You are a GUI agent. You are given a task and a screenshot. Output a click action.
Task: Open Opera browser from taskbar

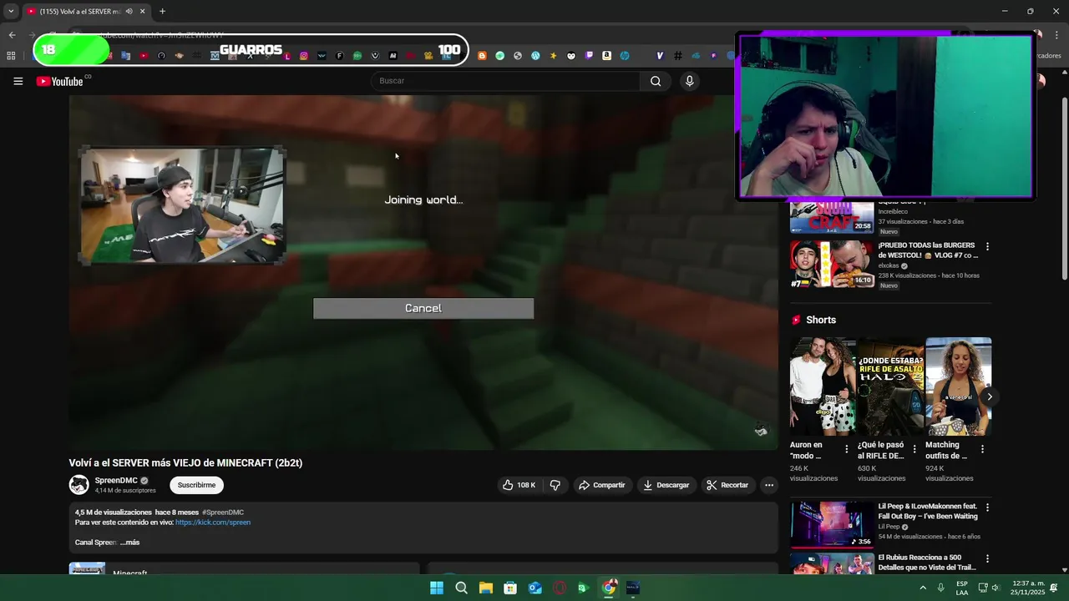click(560, 588)
